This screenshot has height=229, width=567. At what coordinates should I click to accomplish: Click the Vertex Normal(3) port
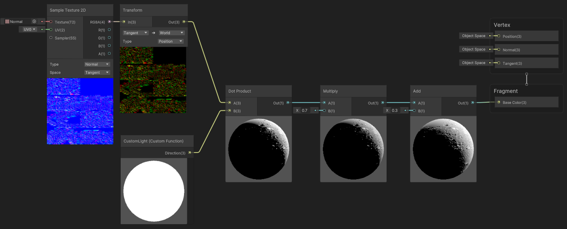[499, 50]
